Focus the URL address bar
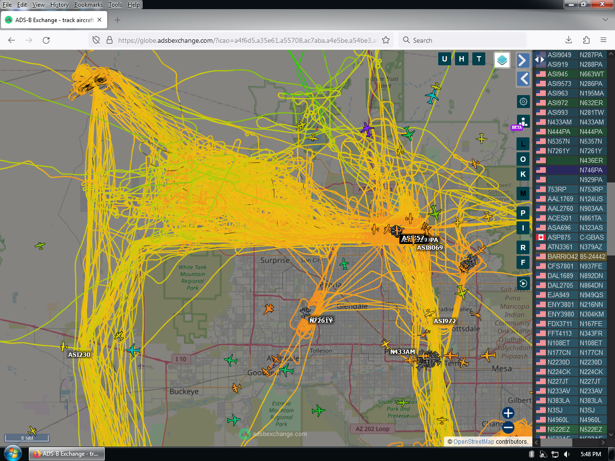615x461 pixels. click(247, 40)
